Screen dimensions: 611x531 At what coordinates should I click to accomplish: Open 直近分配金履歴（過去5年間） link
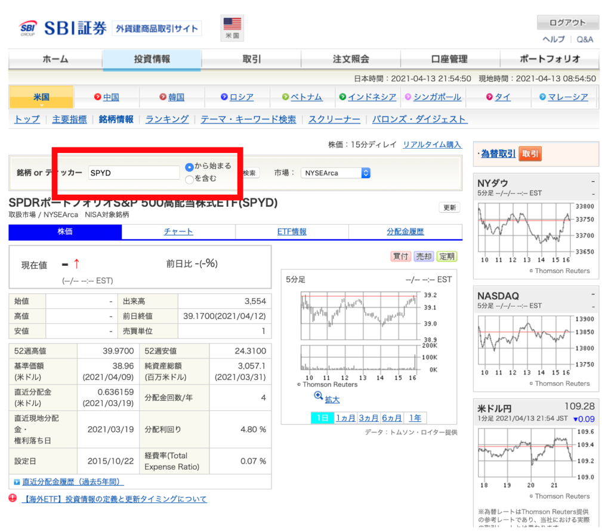[x=73, y=482]
